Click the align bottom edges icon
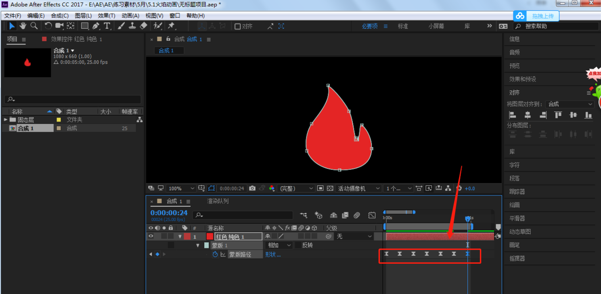Viewport: 601px width, 294px height. point(588,115)
